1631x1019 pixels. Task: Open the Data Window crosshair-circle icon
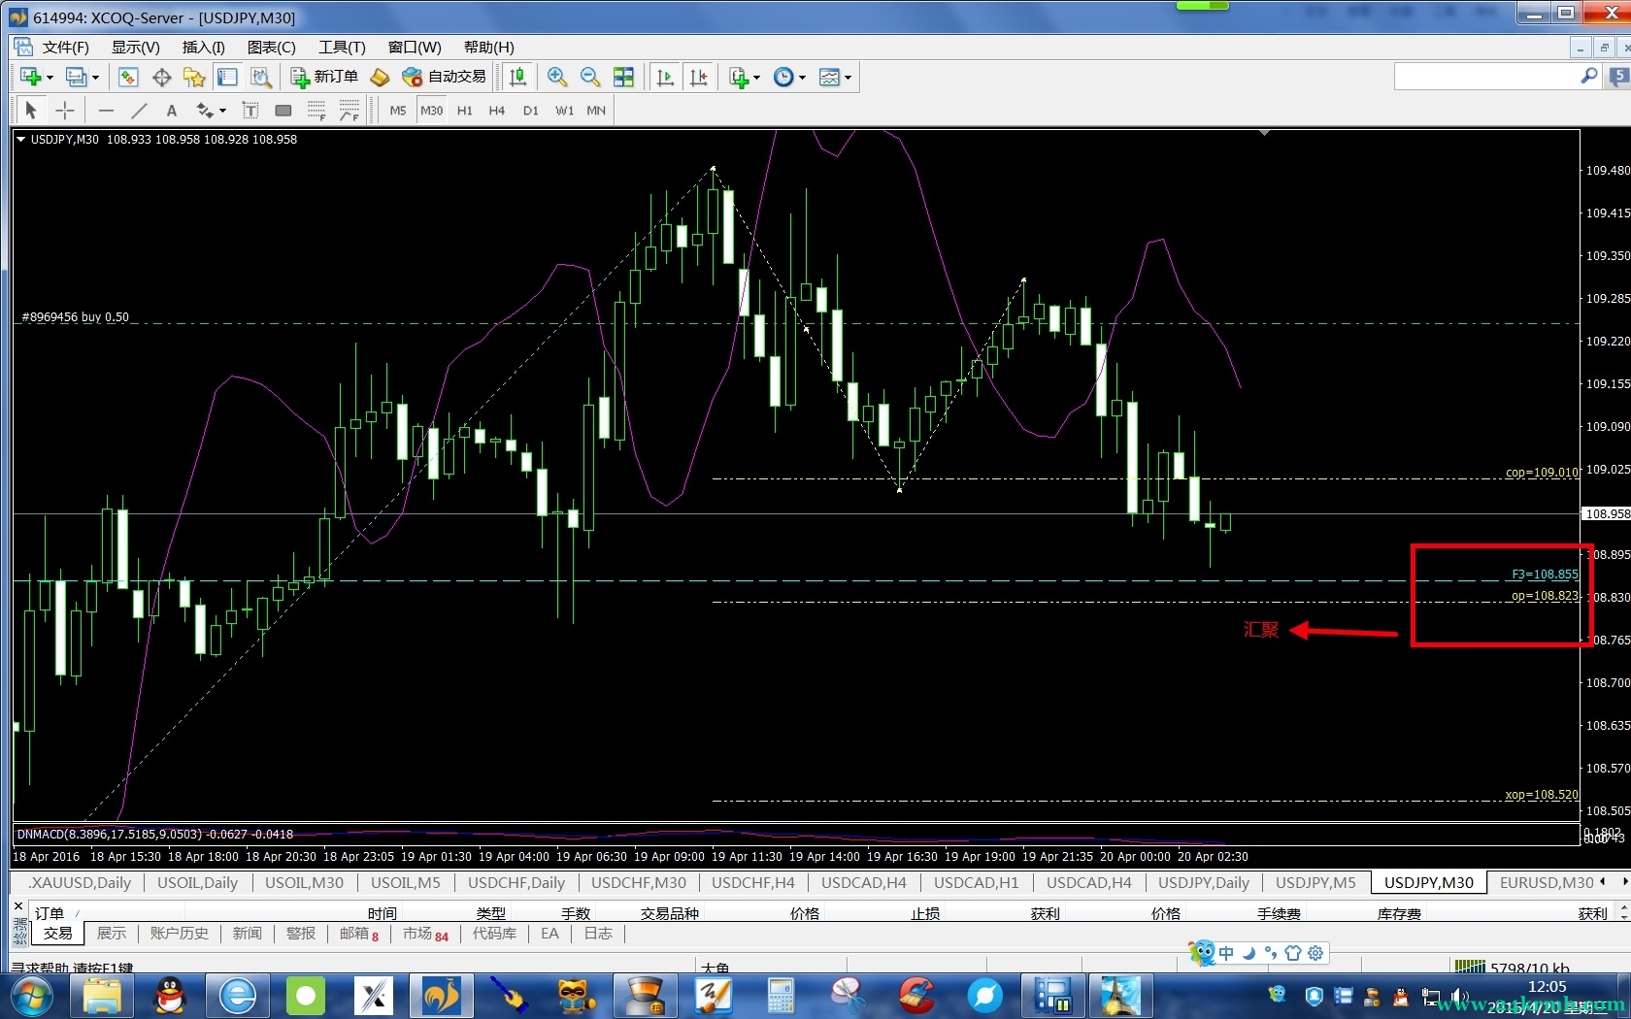(161, 77)
